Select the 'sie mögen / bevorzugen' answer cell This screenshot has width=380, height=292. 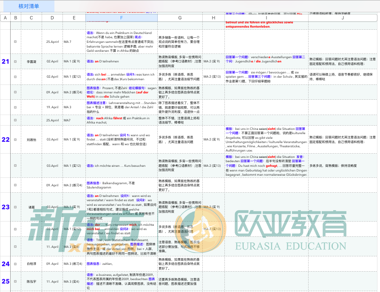pos(267,77)
